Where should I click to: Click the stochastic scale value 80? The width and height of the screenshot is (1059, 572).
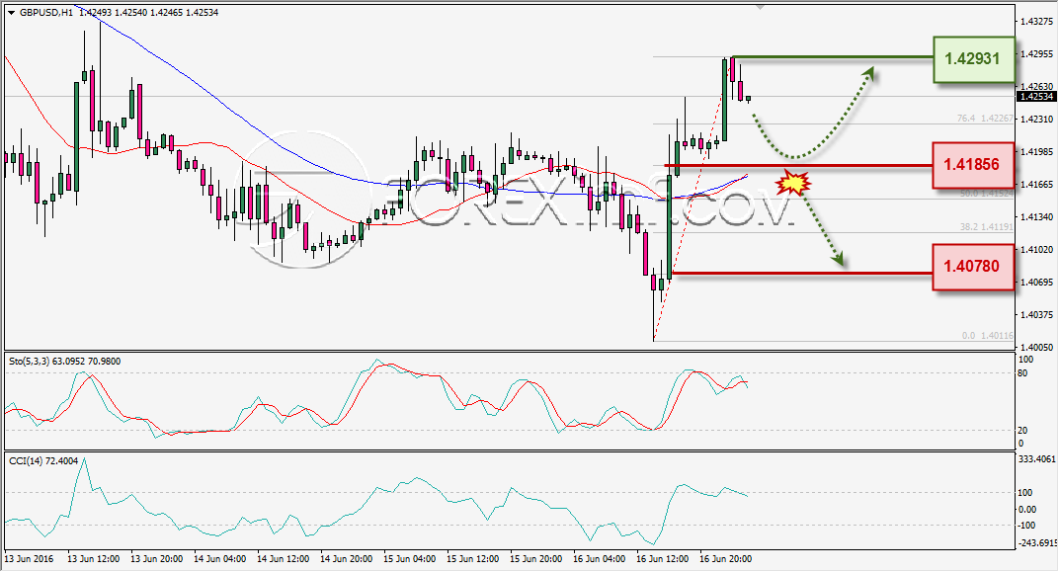[1022, 373]
